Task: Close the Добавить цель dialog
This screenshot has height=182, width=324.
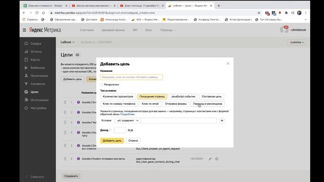Action: (228, 63)
